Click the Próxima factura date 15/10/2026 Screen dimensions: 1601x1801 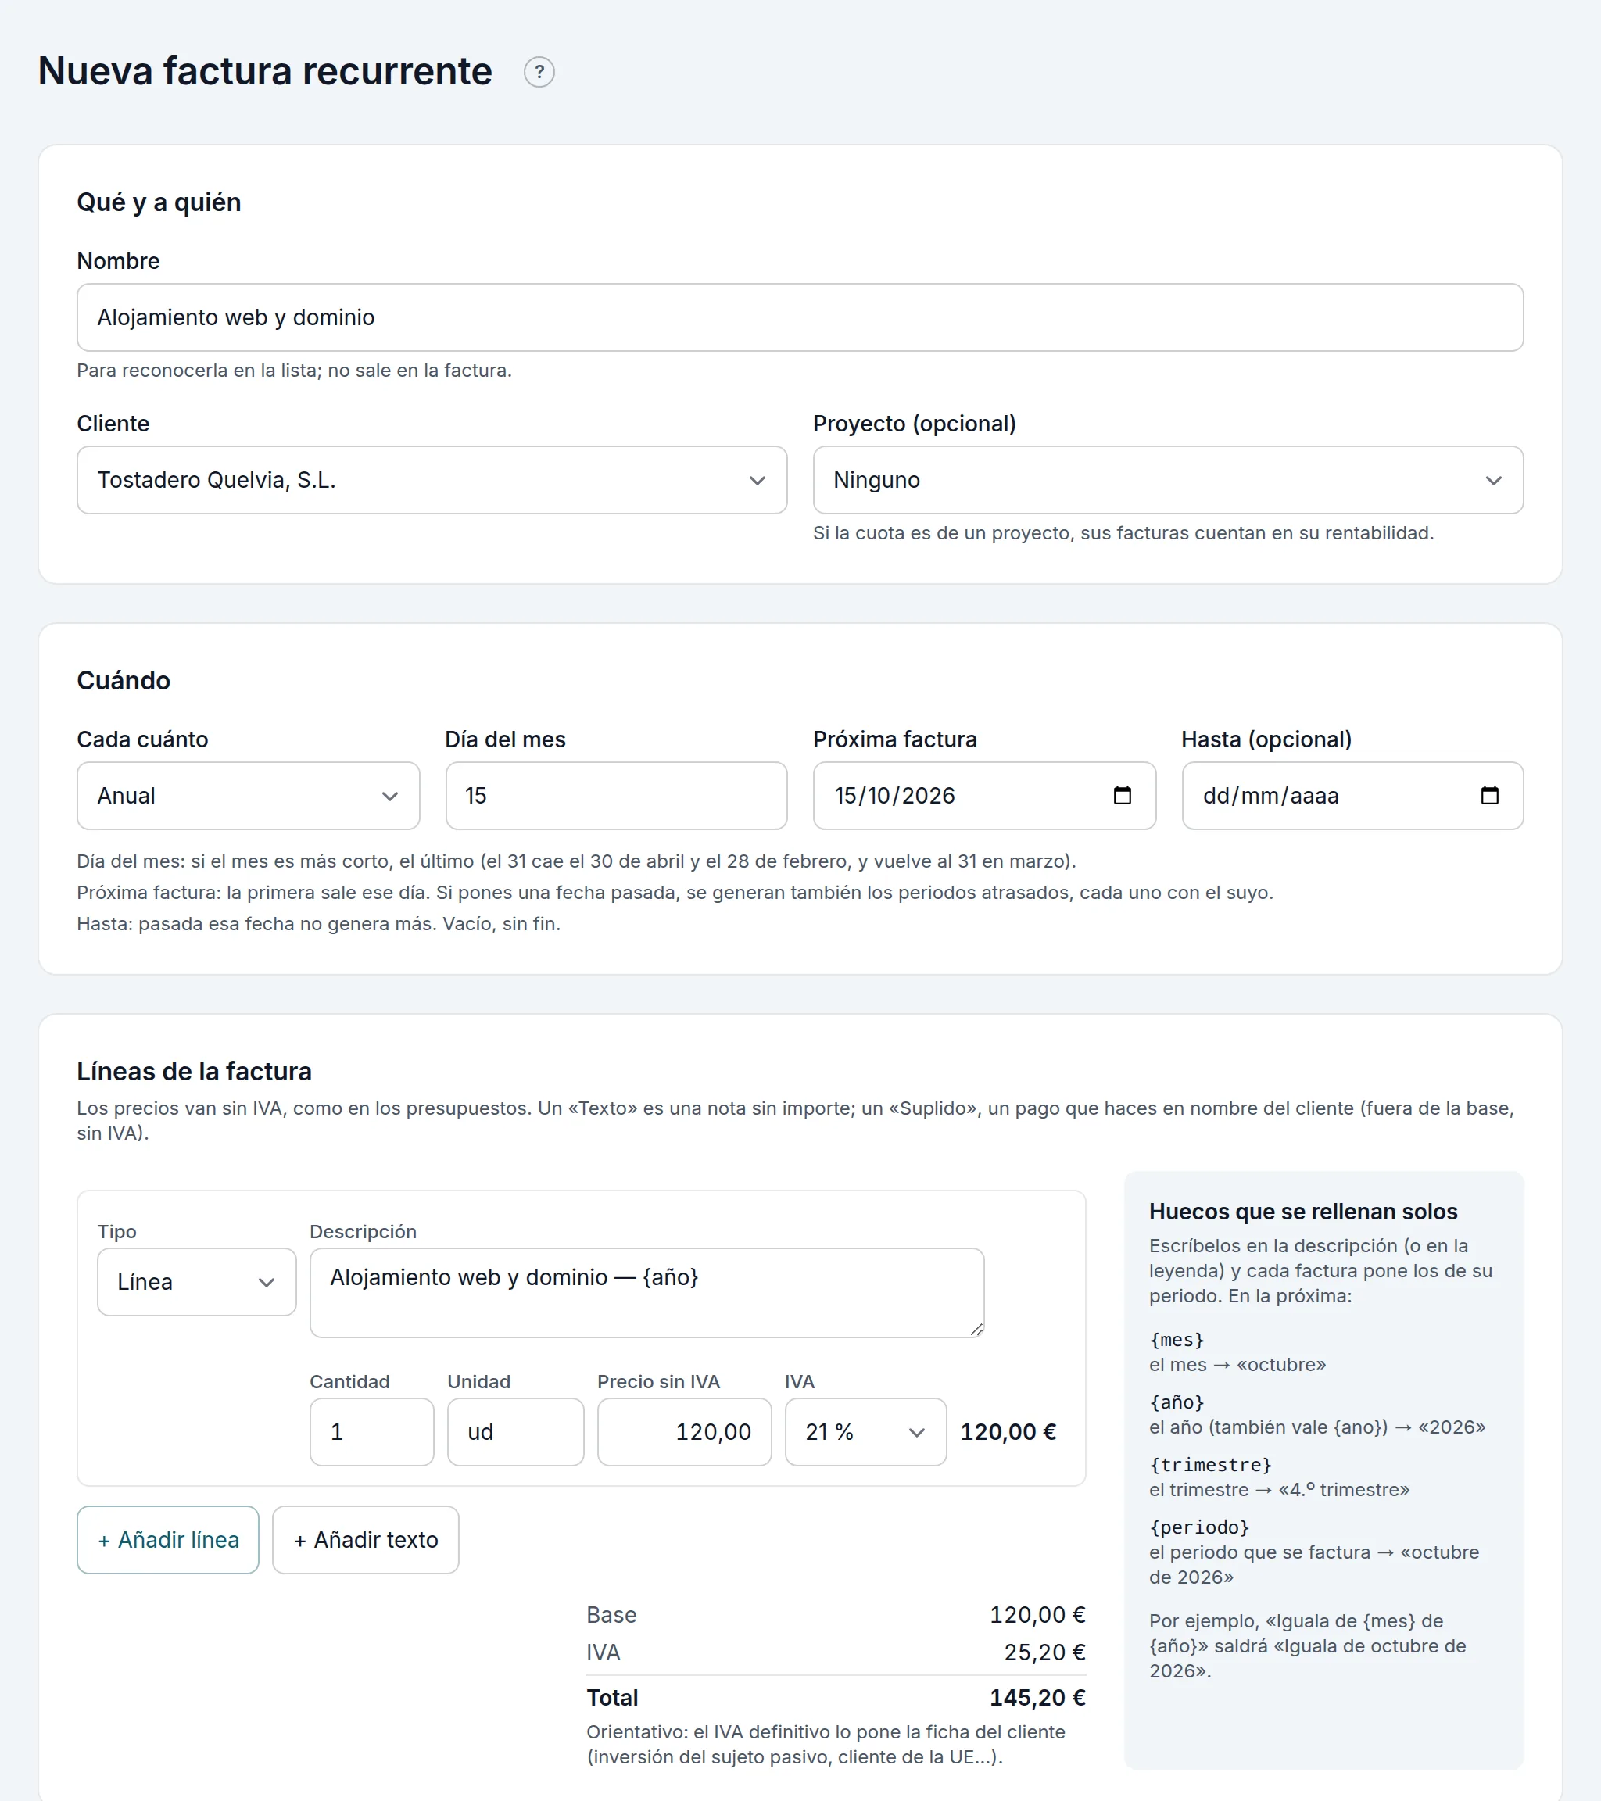894,796
